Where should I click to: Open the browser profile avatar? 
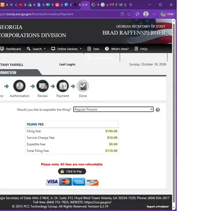click(146, 14)
